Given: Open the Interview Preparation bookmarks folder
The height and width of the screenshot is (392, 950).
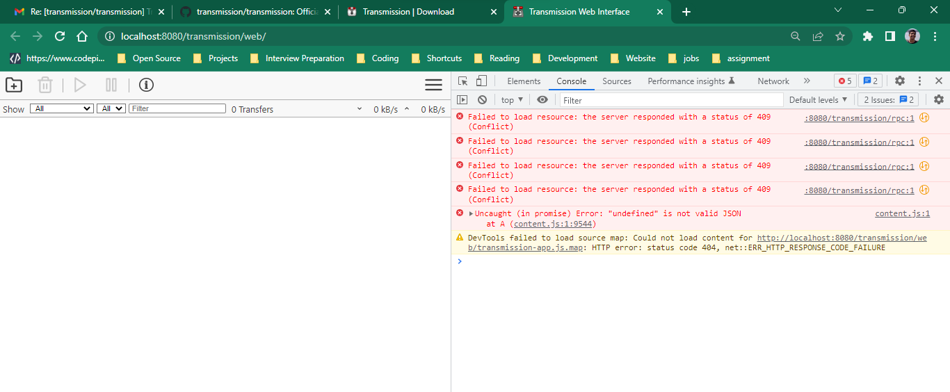Looking at the screenshot, I should click(296, 58).
